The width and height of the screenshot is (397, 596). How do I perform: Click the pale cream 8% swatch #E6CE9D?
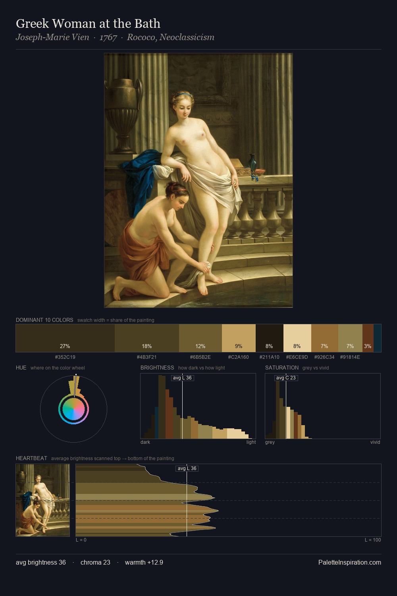pos(297,338)
